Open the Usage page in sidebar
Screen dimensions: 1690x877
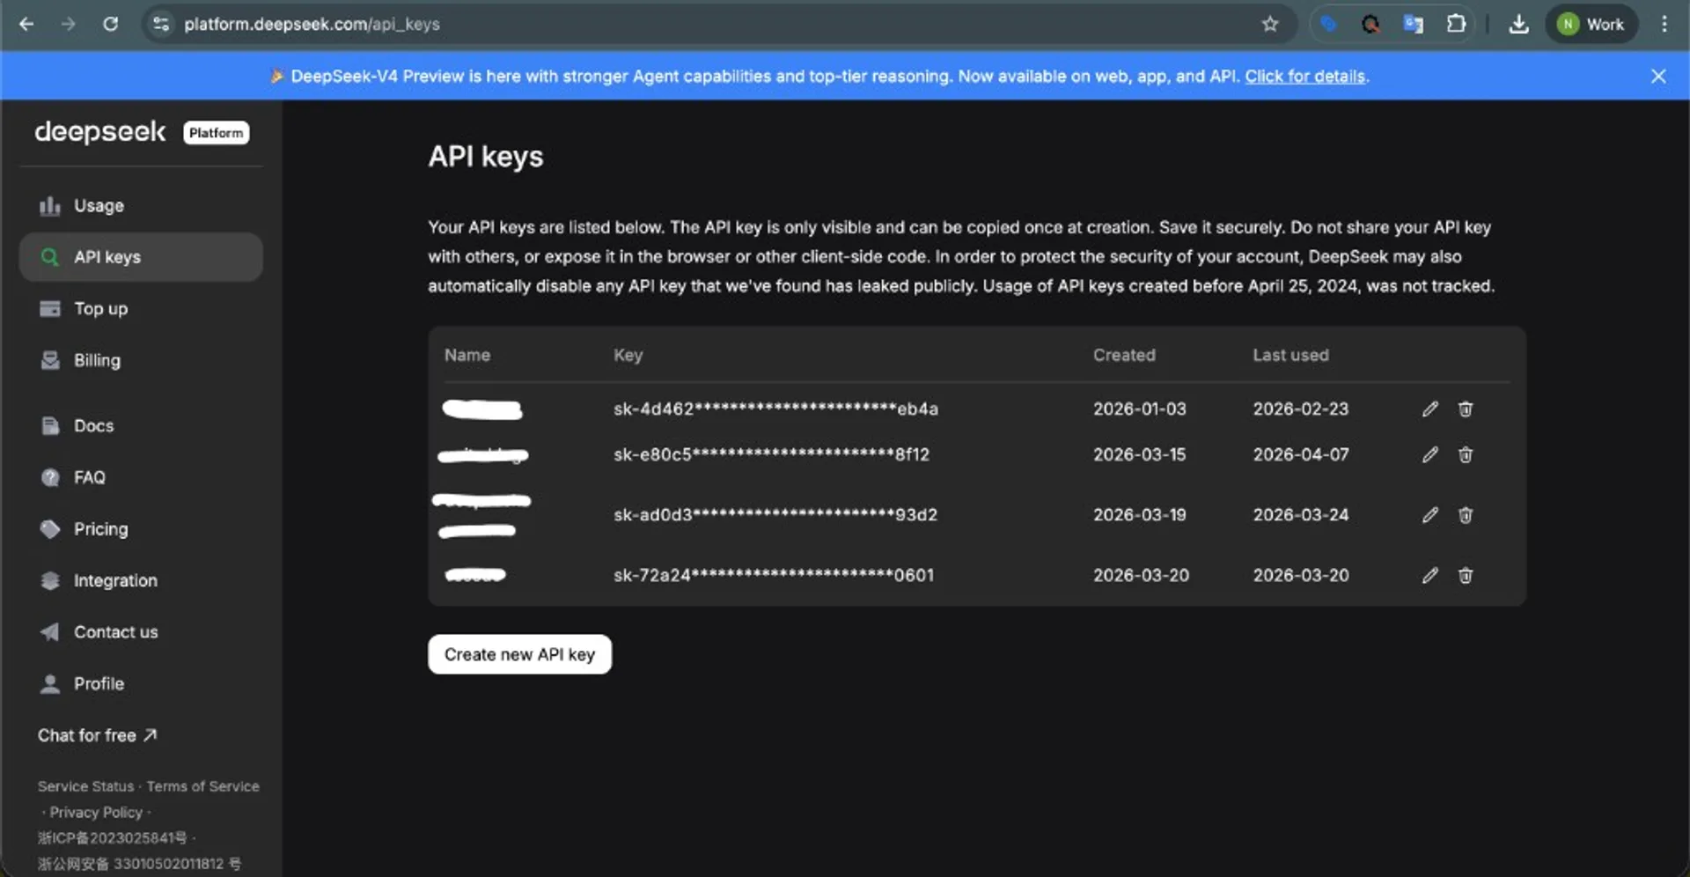pyautogui.click(x=141, y=206)
